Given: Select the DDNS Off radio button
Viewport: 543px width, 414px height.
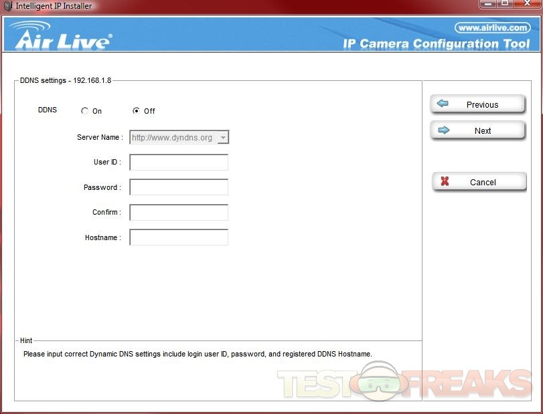Looking at the screenshot, I should pyautogui.click(x=137, y=111).
